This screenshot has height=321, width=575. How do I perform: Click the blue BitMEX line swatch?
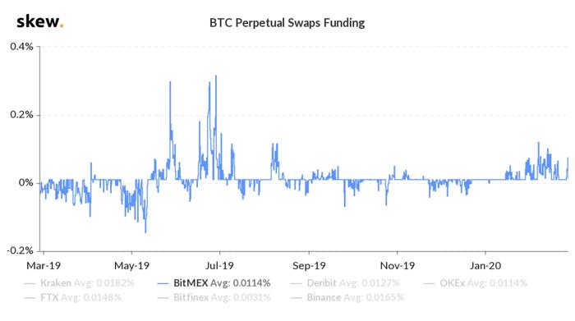click(163, 283)
